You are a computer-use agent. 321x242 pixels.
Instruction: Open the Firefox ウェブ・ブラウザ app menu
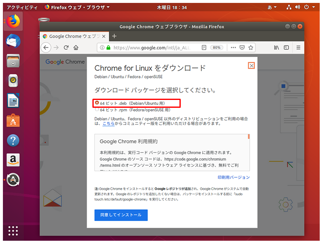pyautogui.click(x=77, y=7)
